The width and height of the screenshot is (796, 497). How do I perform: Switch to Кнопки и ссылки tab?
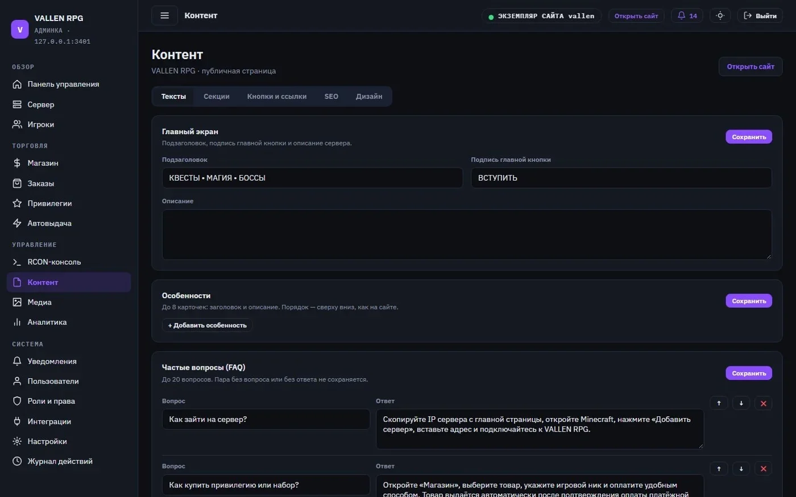click(x=277, y=97)
